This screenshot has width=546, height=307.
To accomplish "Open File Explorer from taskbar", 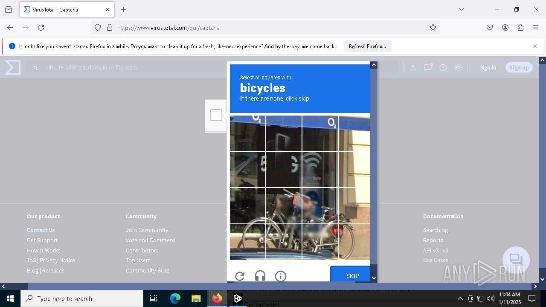I will [196, 298].
